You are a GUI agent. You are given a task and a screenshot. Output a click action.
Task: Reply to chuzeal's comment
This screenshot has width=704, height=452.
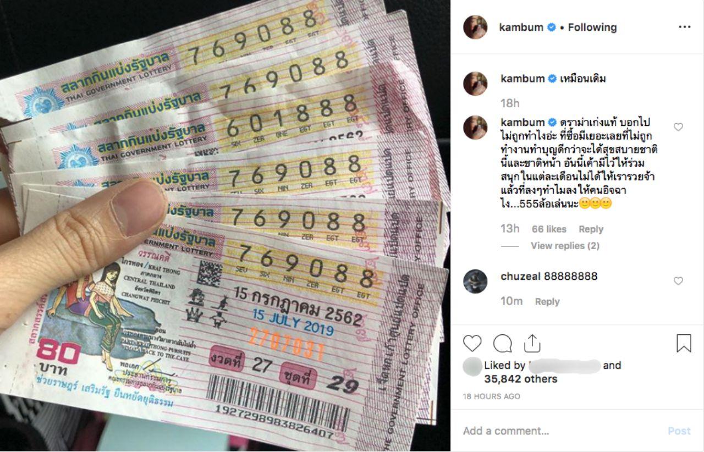click(x=547, y=301)
